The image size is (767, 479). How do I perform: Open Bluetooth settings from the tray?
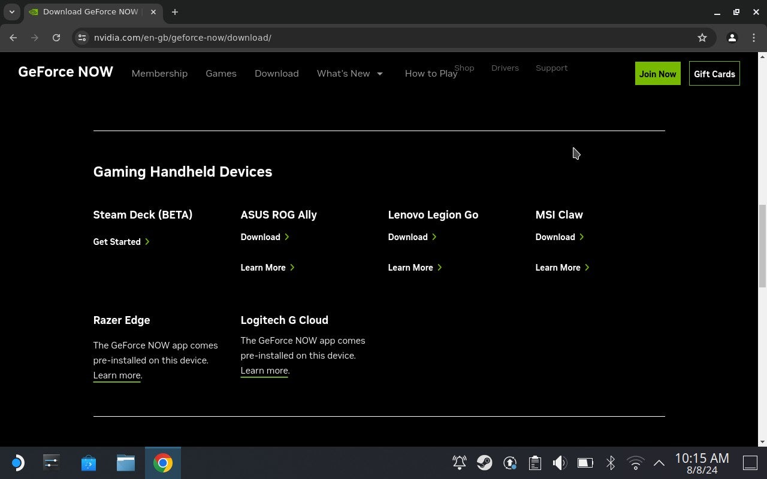610,462
